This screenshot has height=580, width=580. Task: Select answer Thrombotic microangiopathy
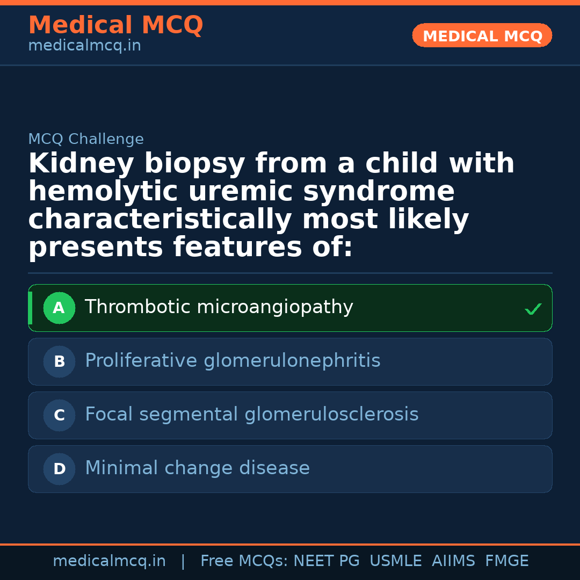tap(219, 307)
